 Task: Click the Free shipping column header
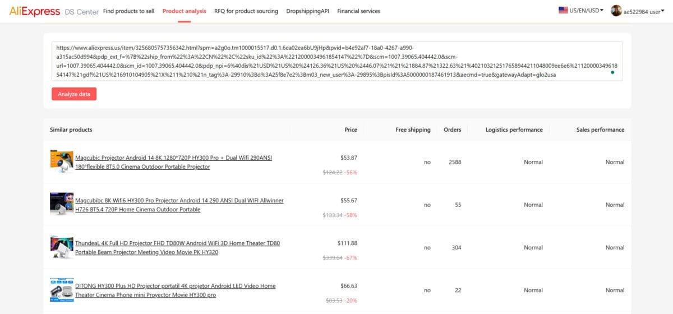413,130
